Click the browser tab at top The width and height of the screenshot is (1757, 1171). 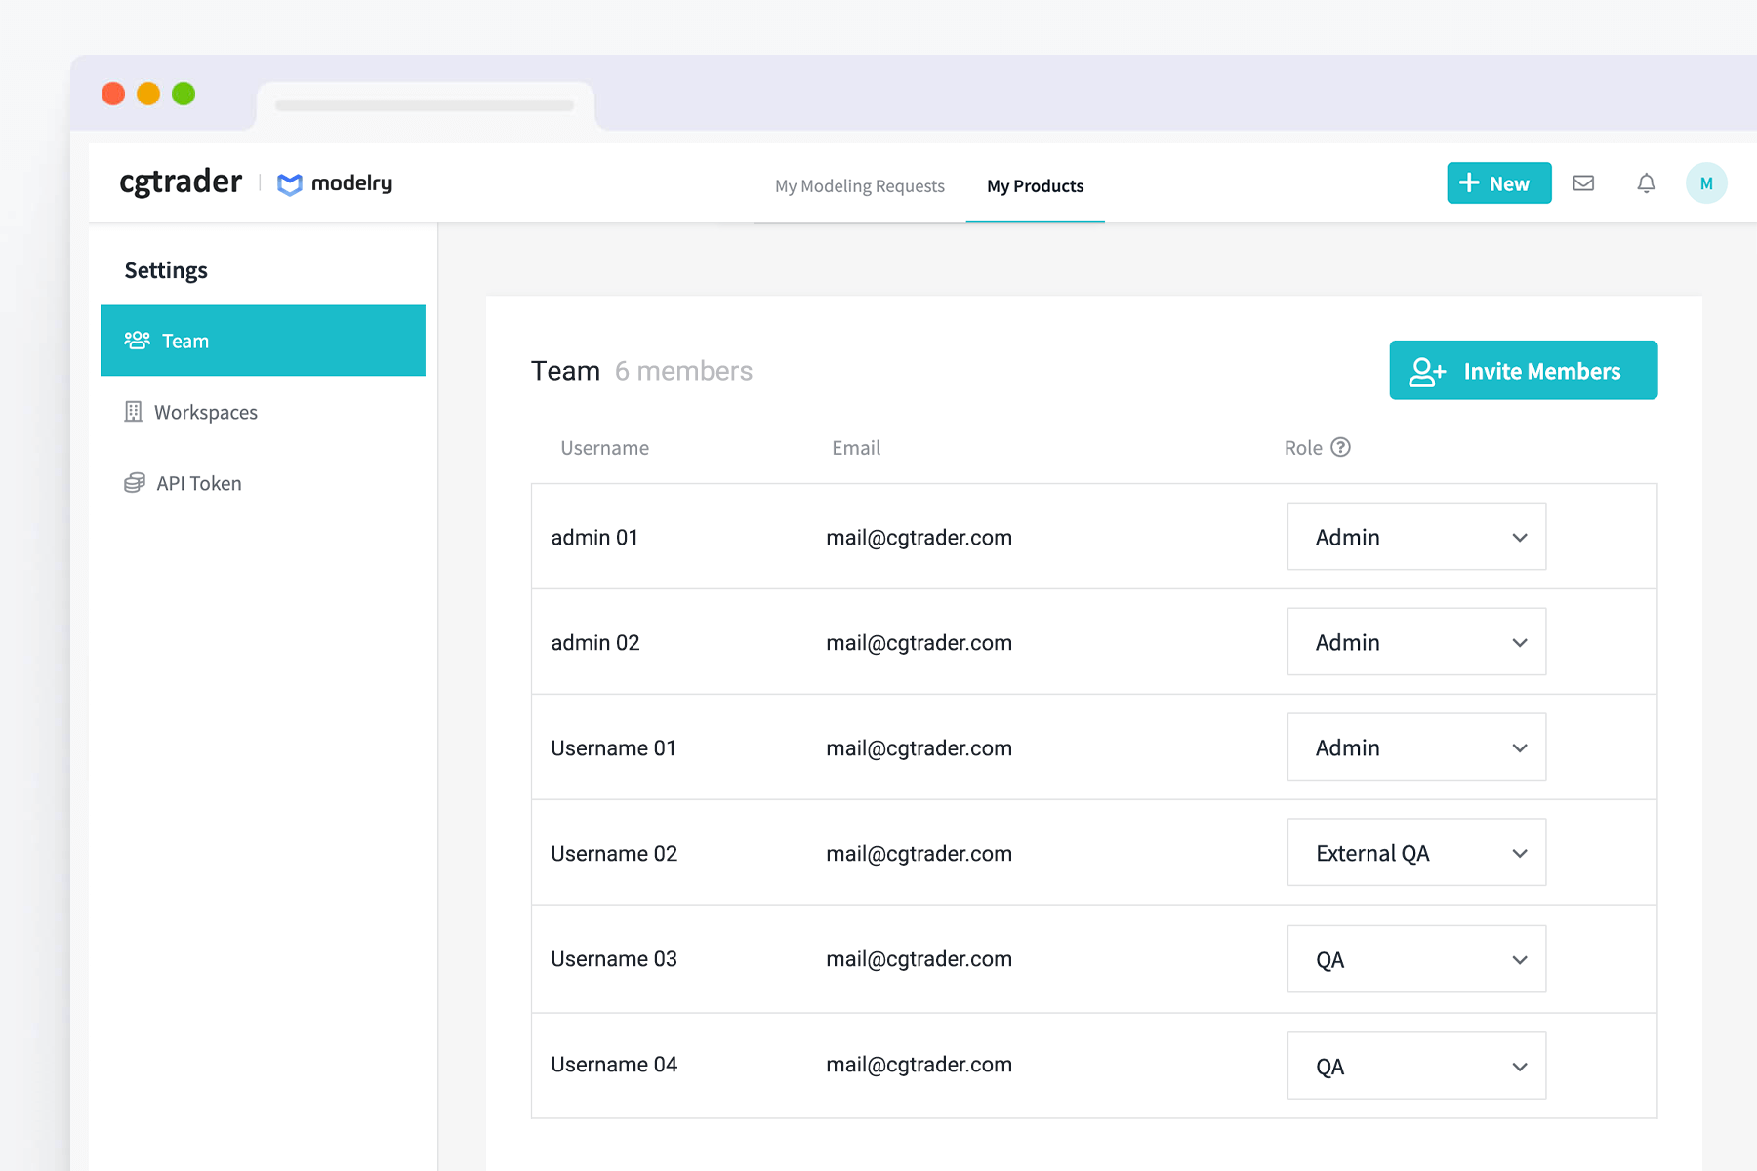pos(426,105)
